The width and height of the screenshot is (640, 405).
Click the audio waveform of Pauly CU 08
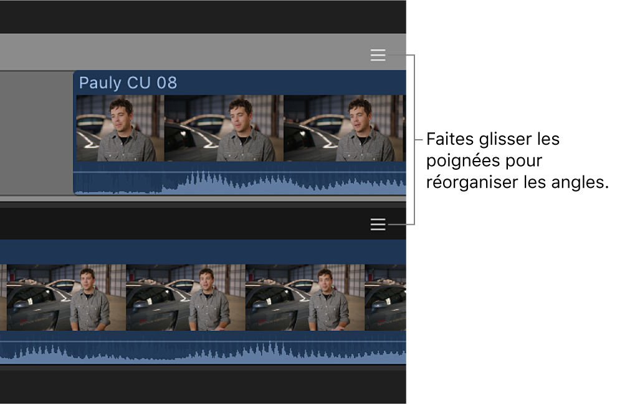[x=239, y=178]
